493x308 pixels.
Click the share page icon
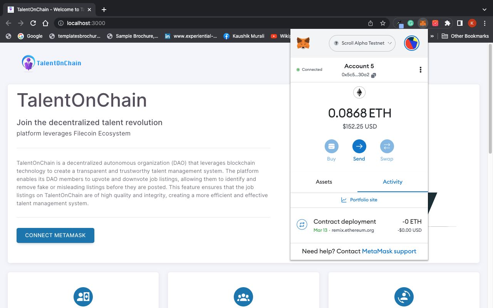point(371,23)
